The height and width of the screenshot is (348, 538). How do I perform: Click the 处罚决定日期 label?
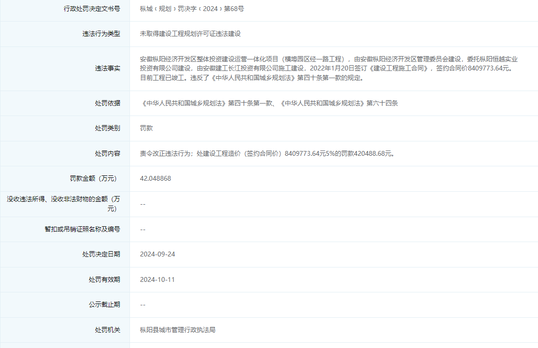coord(101,254)
